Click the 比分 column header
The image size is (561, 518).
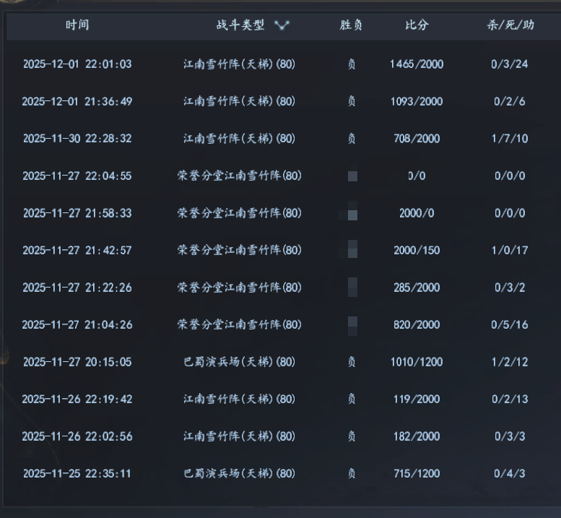pyautogui.click(x=417, y=25)
